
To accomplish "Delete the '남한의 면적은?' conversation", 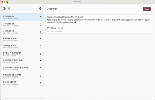I will 41,17.
